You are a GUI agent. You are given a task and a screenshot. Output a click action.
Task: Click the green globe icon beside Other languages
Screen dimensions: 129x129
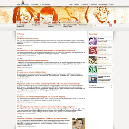(x=41, y=5)
